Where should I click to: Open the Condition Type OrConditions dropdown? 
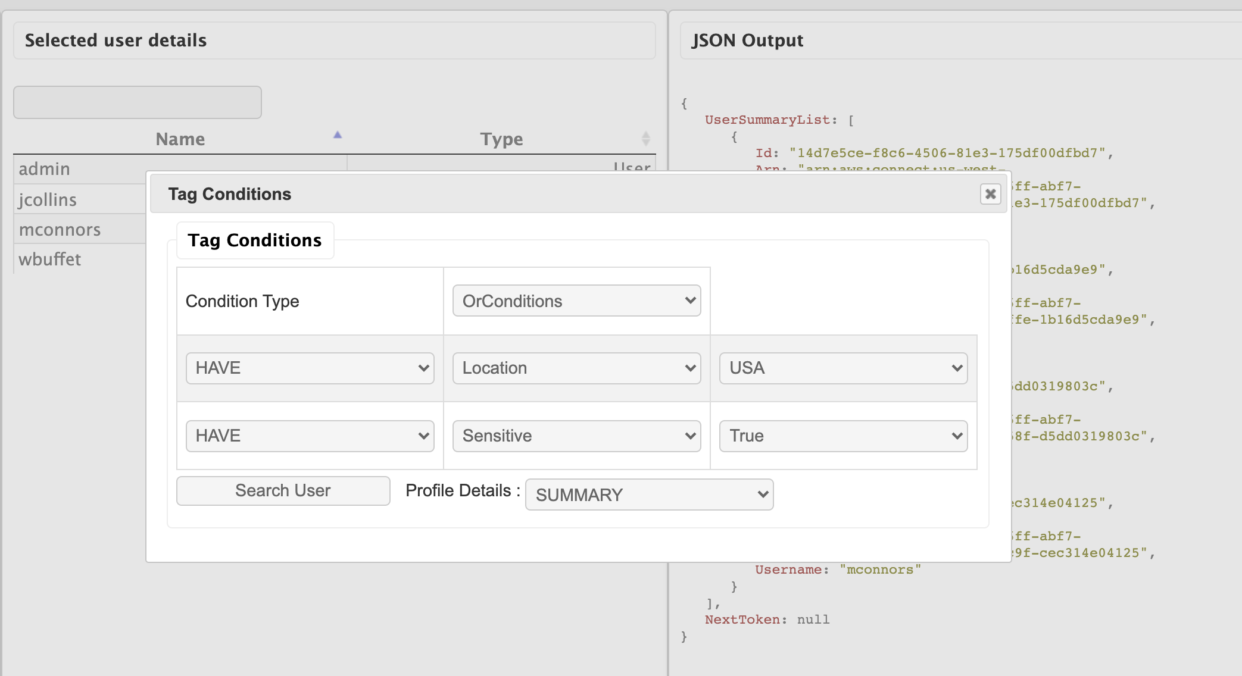tap(576, 301)
